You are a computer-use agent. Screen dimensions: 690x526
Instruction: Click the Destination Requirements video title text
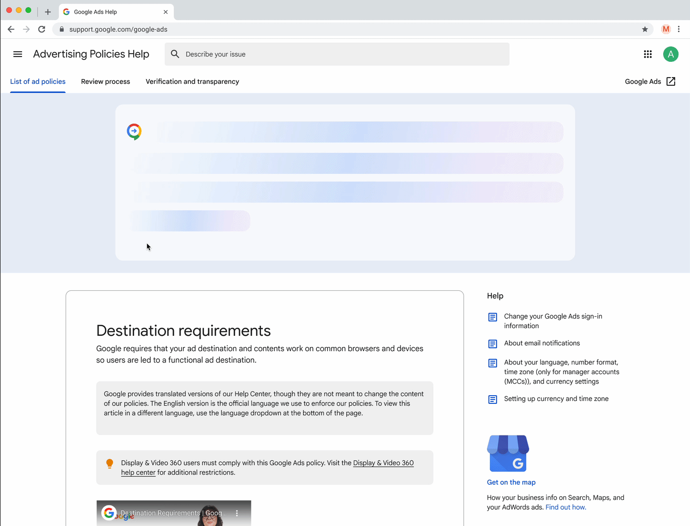(174, 513)
